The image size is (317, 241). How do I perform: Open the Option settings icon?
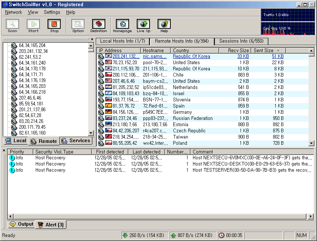point(78,24)
